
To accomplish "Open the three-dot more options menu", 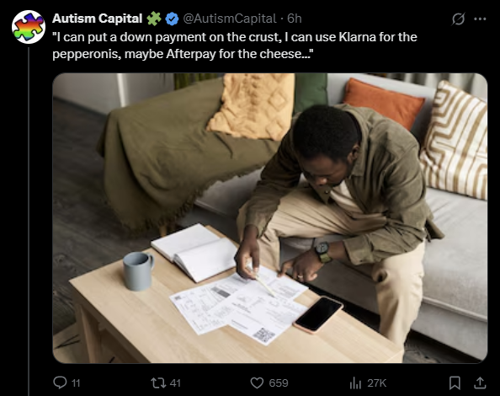I will pos(480,19).
